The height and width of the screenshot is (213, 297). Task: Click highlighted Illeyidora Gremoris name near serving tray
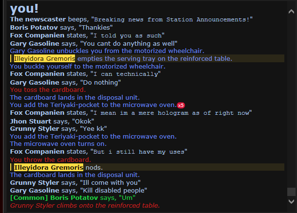(44, 58)
